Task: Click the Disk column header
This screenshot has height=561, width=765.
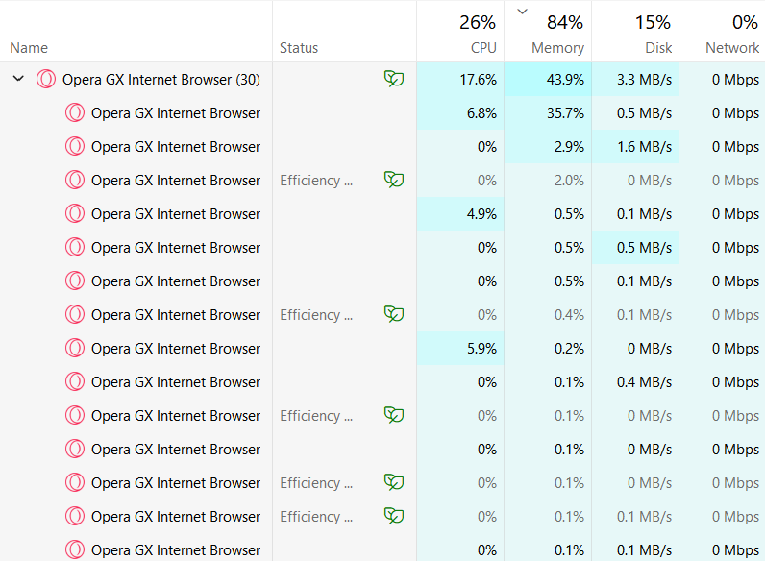Action: pyautogui.click(x=658, y=48)
